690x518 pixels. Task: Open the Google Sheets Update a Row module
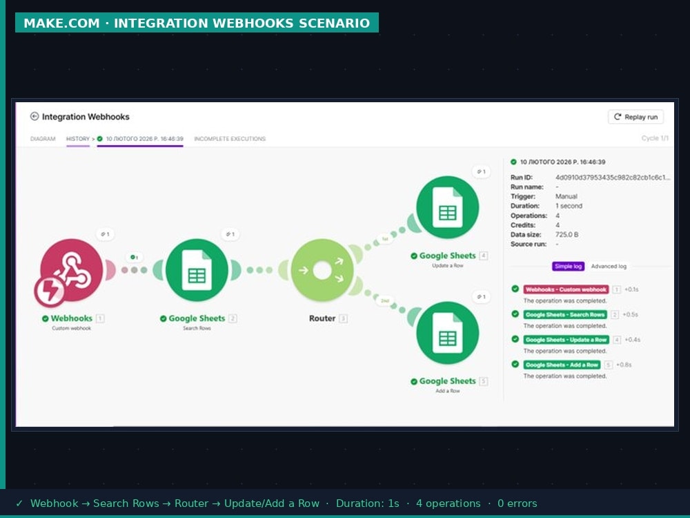coord(448,207)
